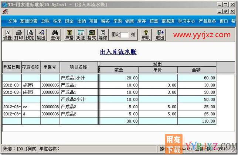The height and width of the screenshot is (155, 238).
Task: Open the 出纳 menu
Action: (82, 21)
